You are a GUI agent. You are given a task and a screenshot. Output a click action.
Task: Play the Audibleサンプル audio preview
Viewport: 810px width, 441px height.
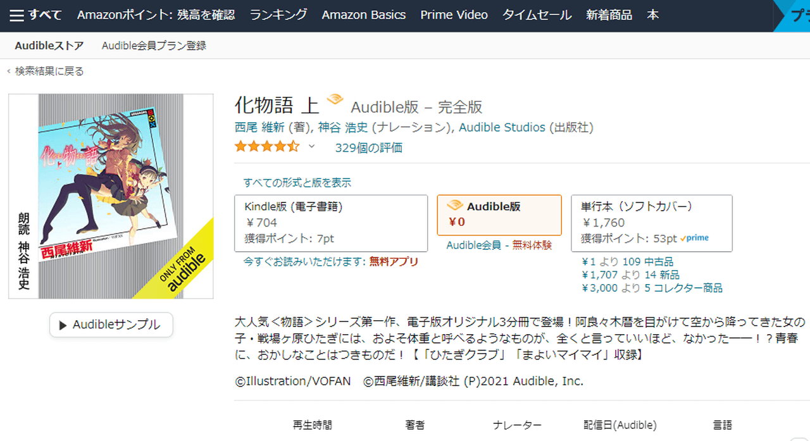click(x=111, y=325)
